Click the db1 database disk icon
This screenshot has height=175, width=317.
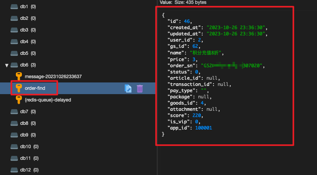point(14,7)
